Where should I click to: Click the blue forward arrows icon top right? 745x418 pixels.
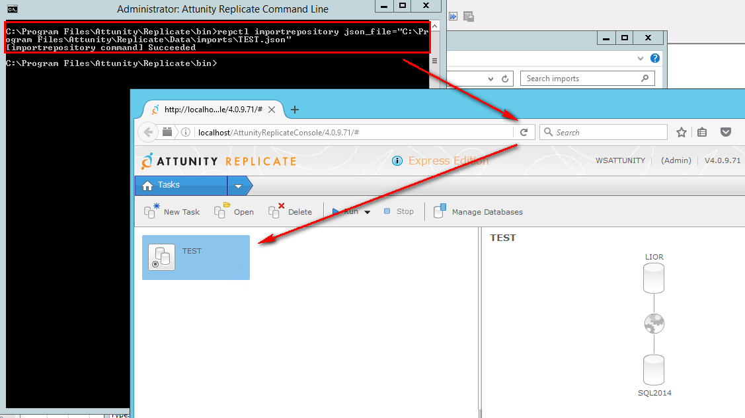(453, 17)
